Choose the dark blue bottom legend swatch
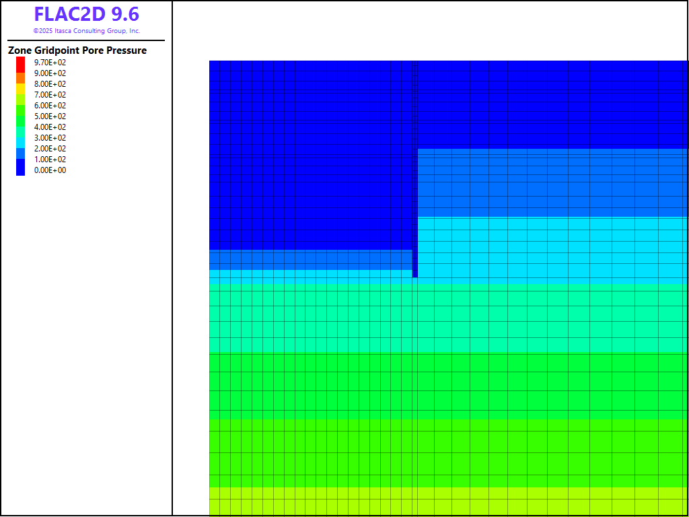Image resolution: width=689 pixels, height=517 pixels. (x=20, y=168)
